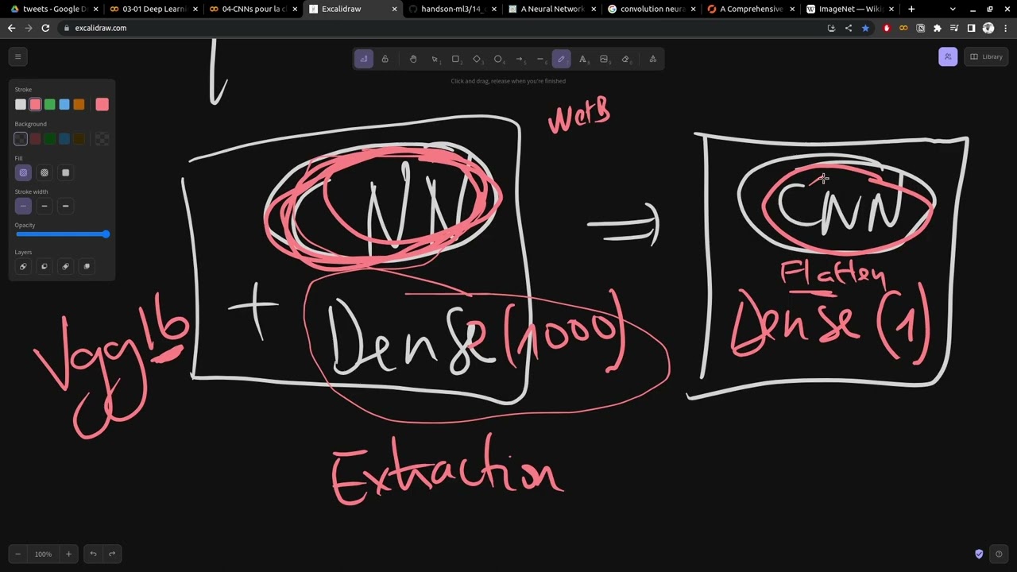Select the Text tool
Screen dimensions: 1017x572
click(582, 59)
